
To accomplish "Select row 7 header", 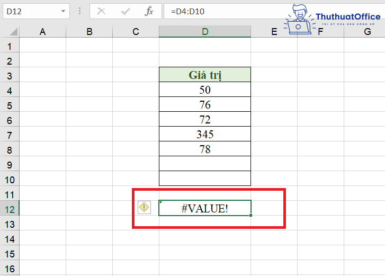I will pyautogui.click(x=10, y=135).
